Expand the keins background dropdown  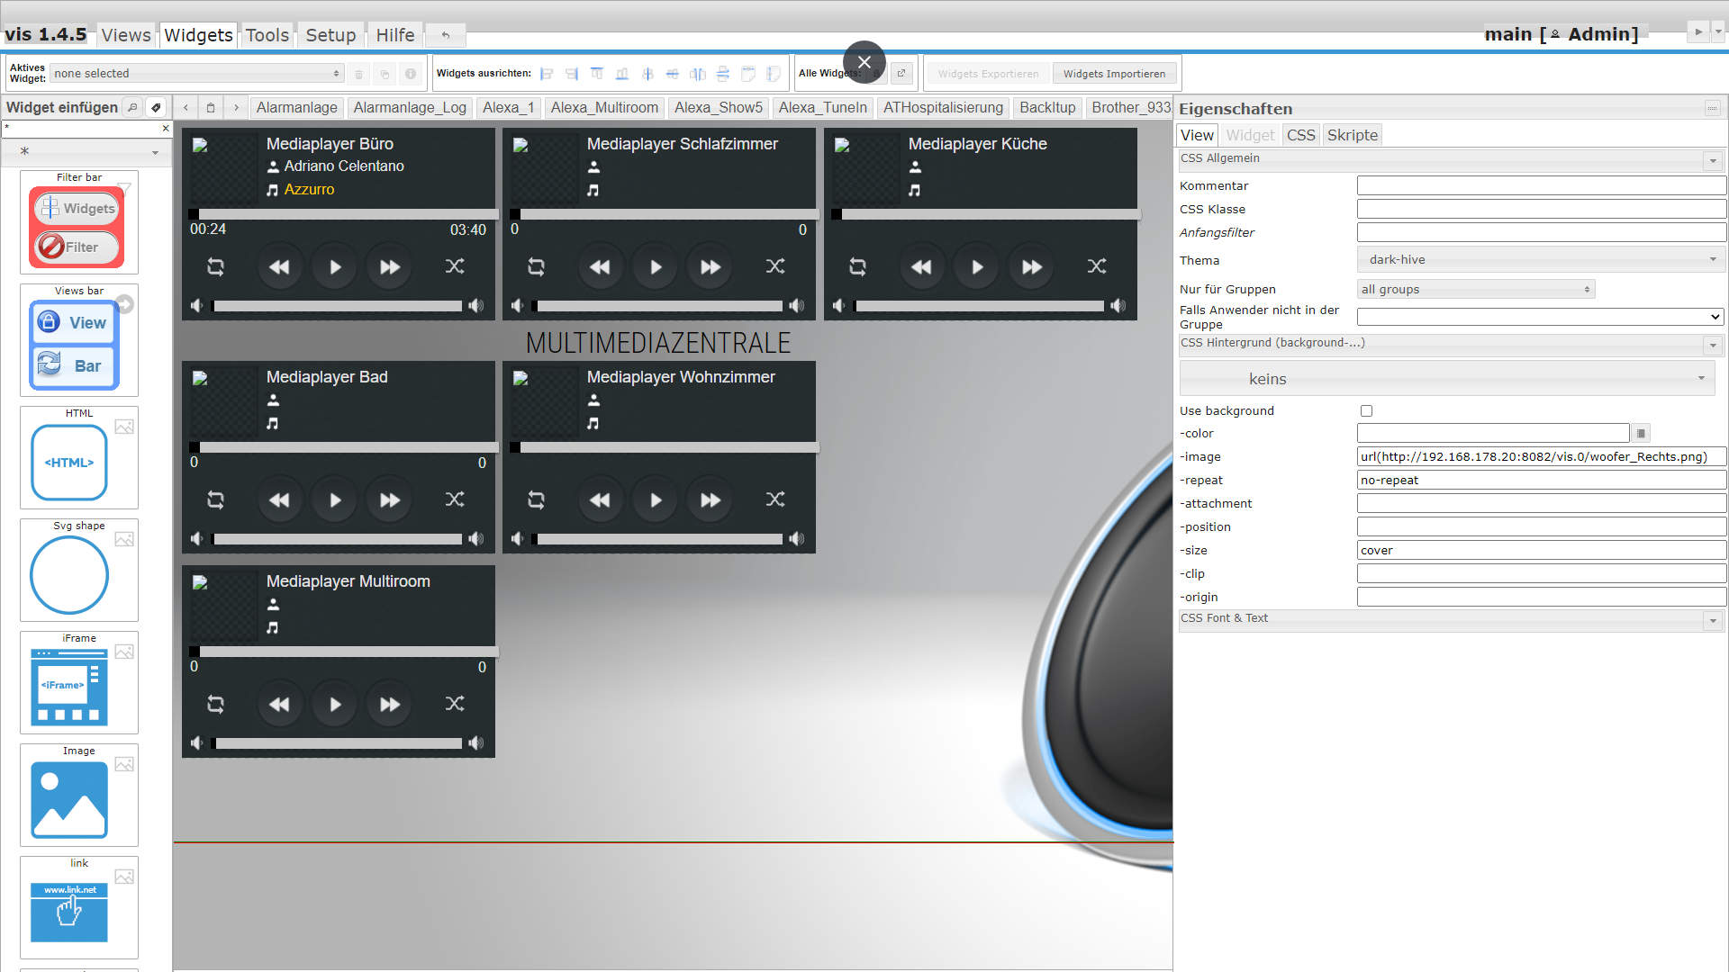coord(1446,379)
